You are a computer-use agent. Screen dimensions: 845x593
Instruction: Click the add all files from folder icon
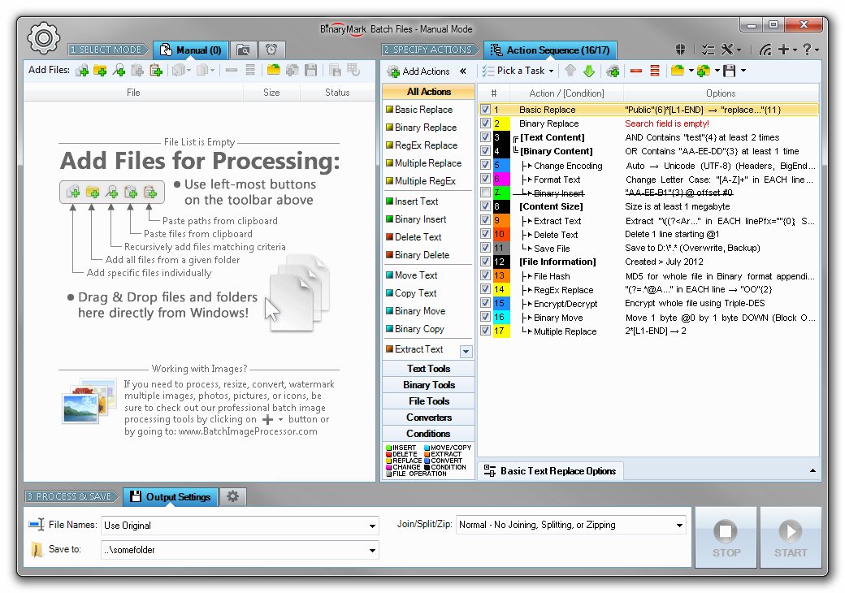point(100,71)
